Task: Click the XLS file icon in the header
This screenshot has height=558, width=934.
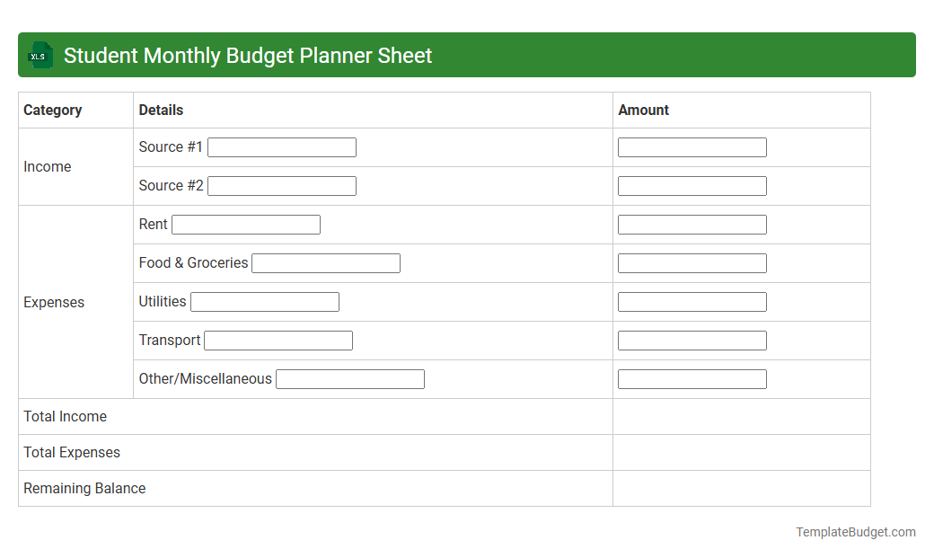Action: 40,55
